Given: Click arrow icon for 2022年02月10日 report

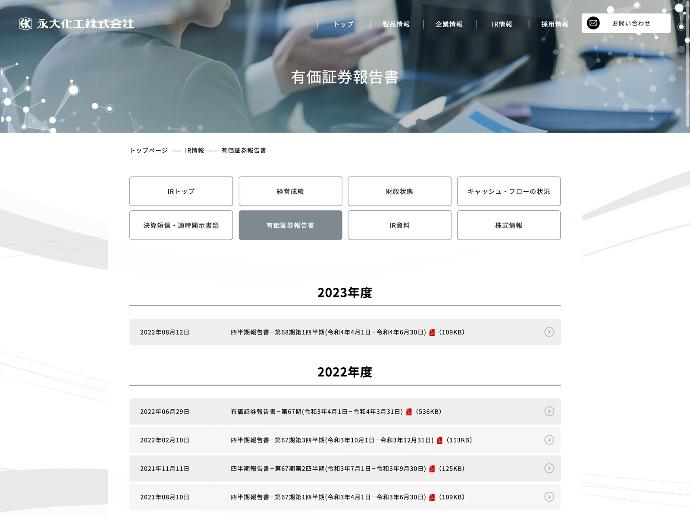Looking at the screenshot, I should [x=549, y=440].
